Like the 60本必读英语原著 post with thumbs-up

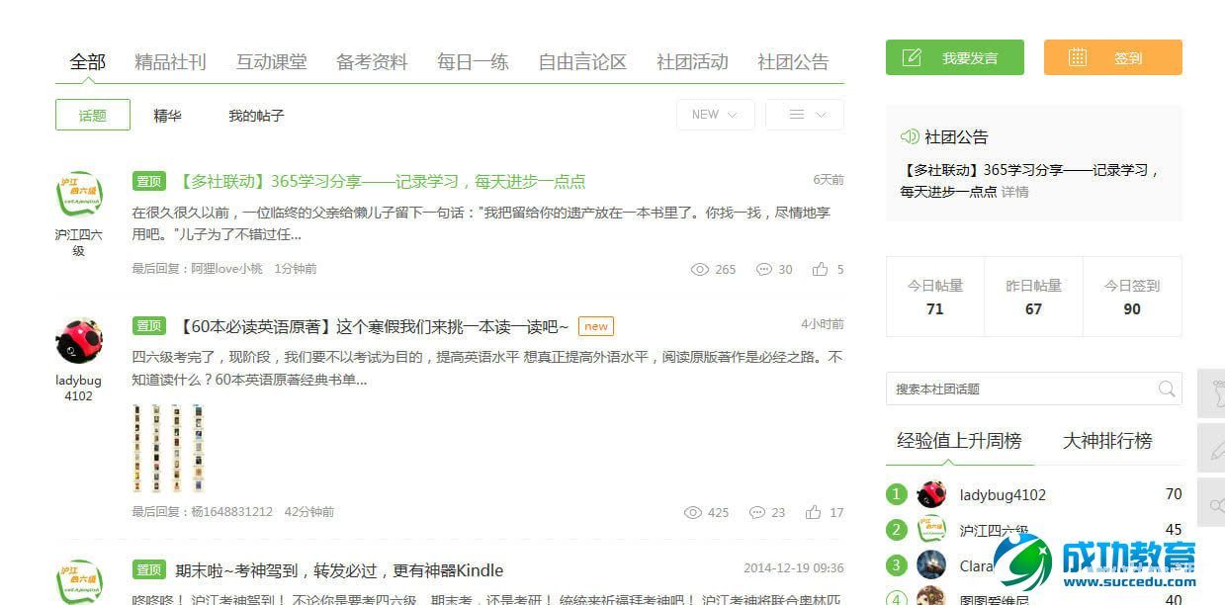[x=813, y=512]
